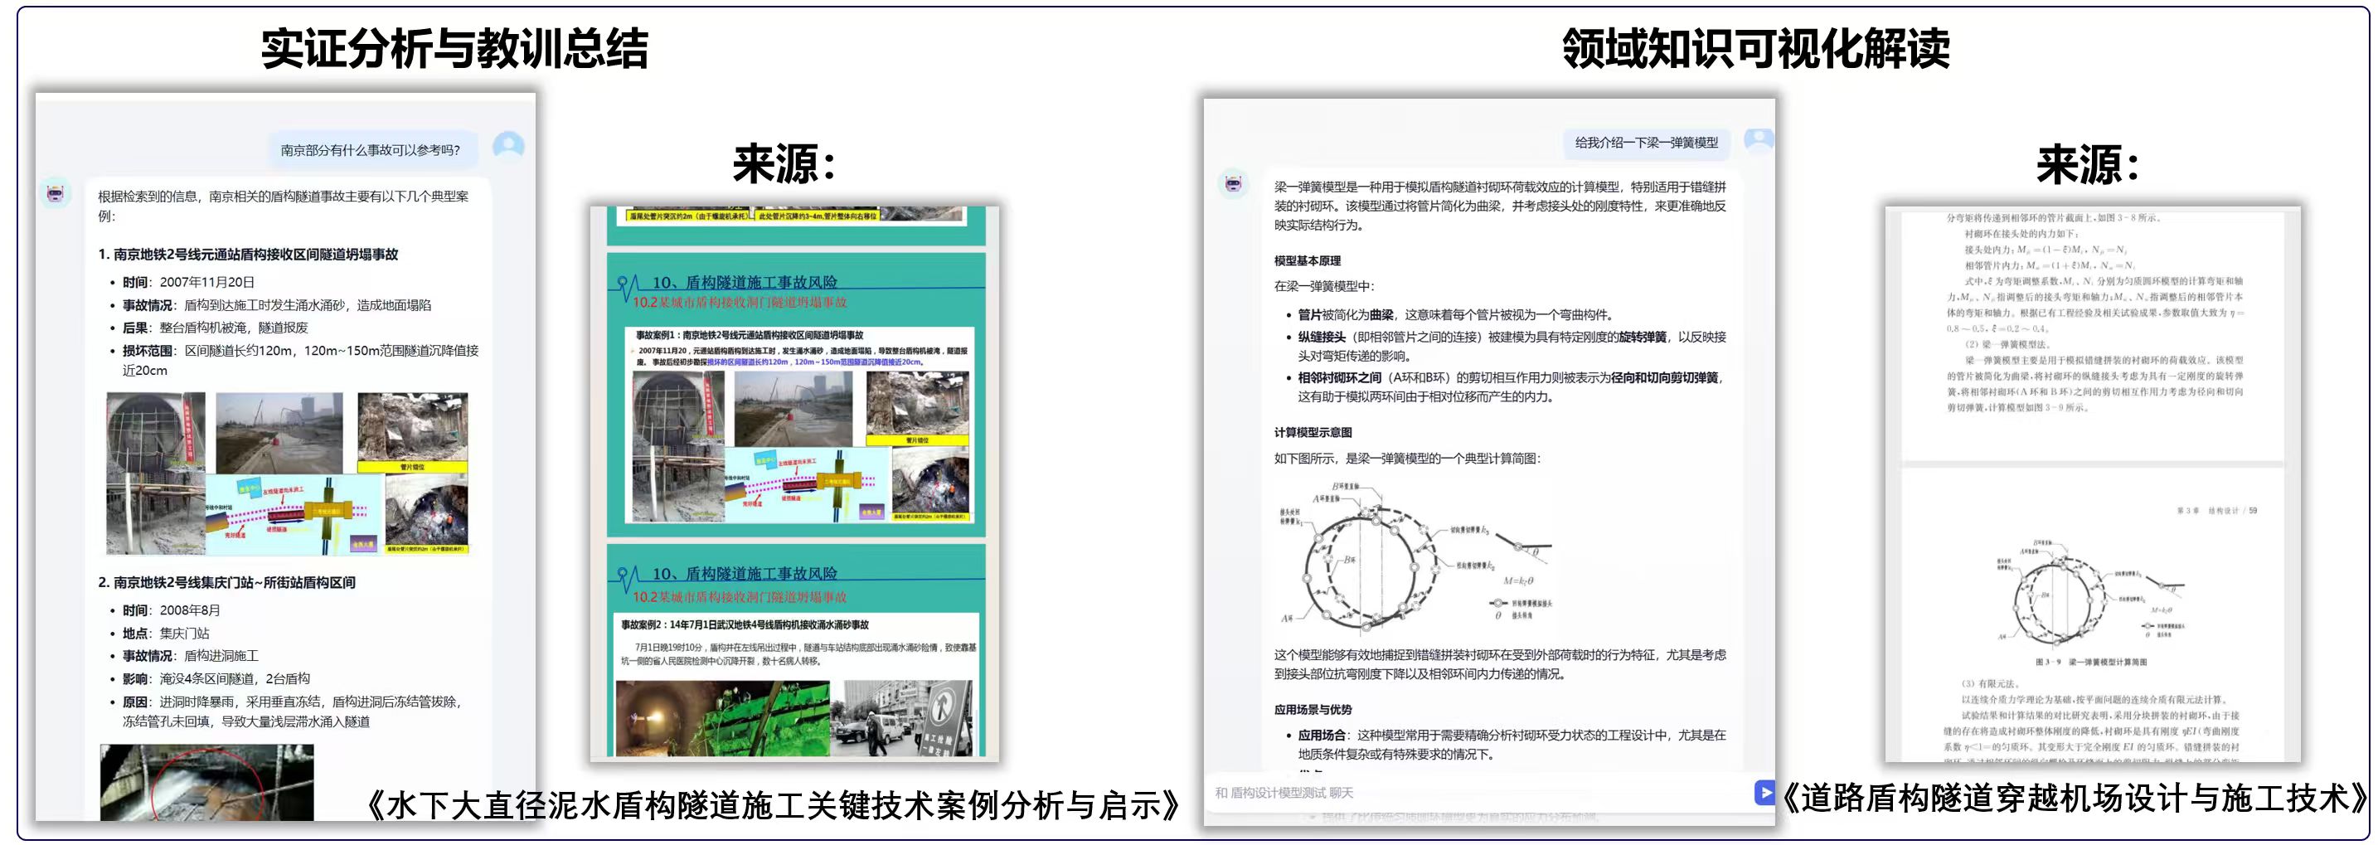
Task: Click the citation '《水下大直径泥水盾构隧道施工关键技术案例分析与启示》'
Action: pos(774,805)
